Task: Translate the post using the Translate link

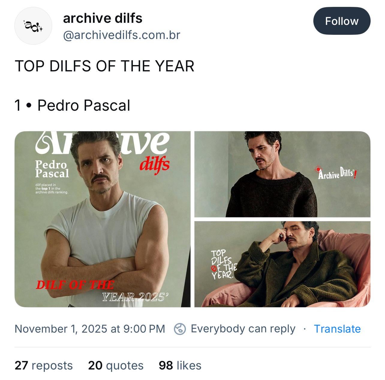Action: pyautogui.click(x=337, y=329)
